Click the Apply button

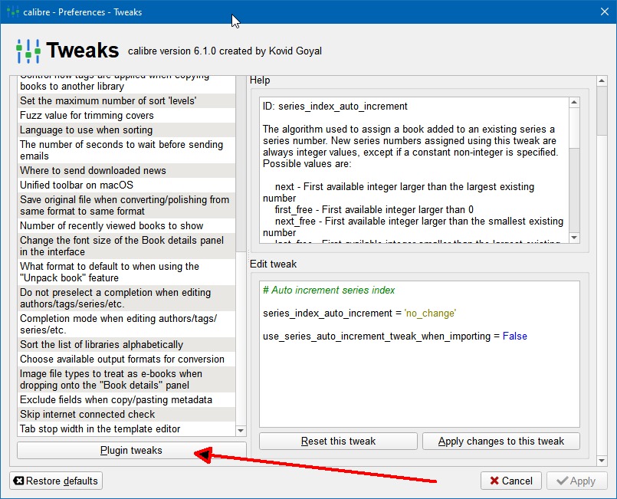tap(576, 481)
